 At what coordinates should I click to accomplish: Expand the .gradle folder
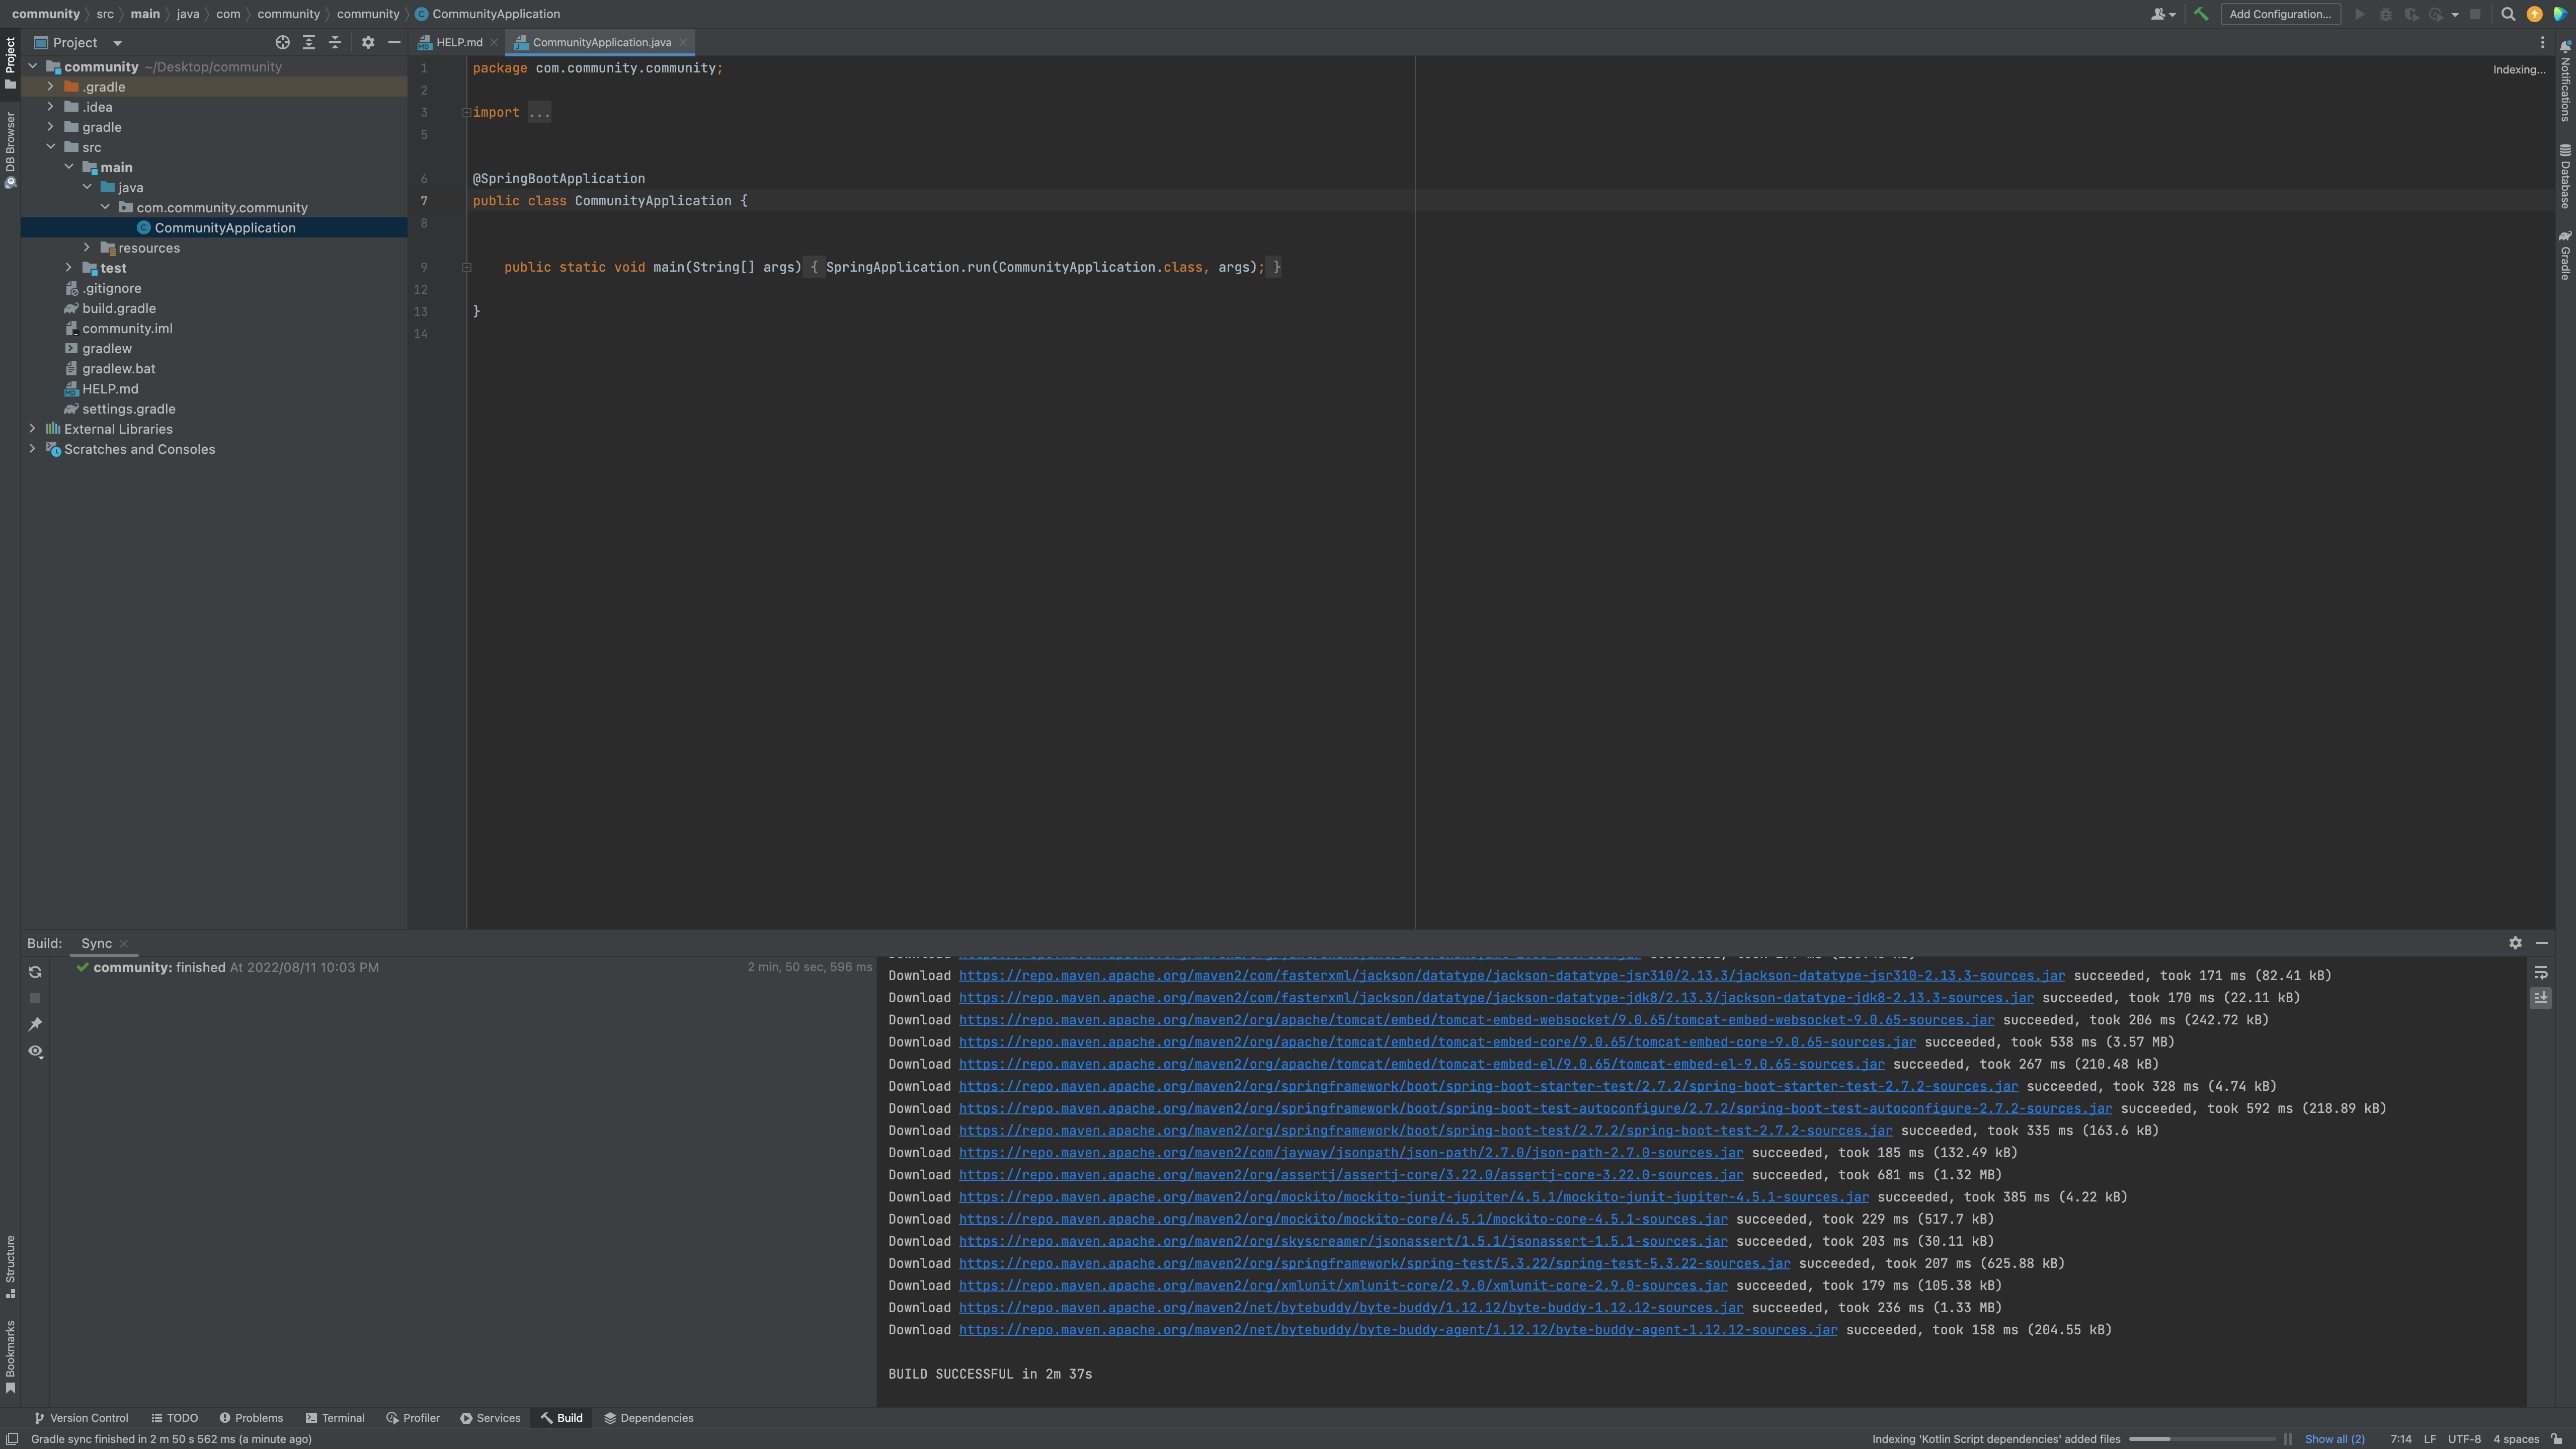tap(50, 87)
